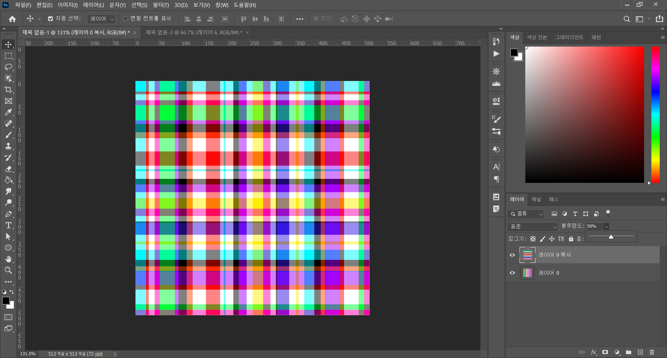Switch to the 그레이디언트 tab
Image resolution: width=667 pixels, height=358 pixels.
[x=569, y=38]
